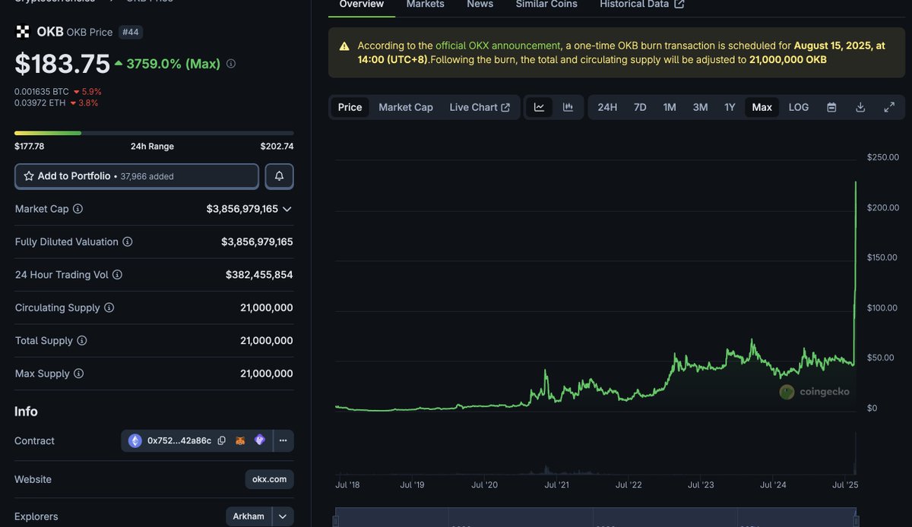The width and height of the screenshot is (912, 527).
Task: Switch to line chart view icon
Action: point(539,107)
